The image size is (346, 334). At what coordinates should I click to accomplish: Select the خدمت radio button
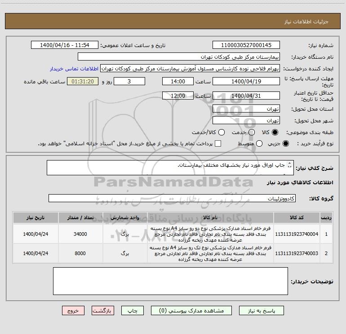coord(252,132)
